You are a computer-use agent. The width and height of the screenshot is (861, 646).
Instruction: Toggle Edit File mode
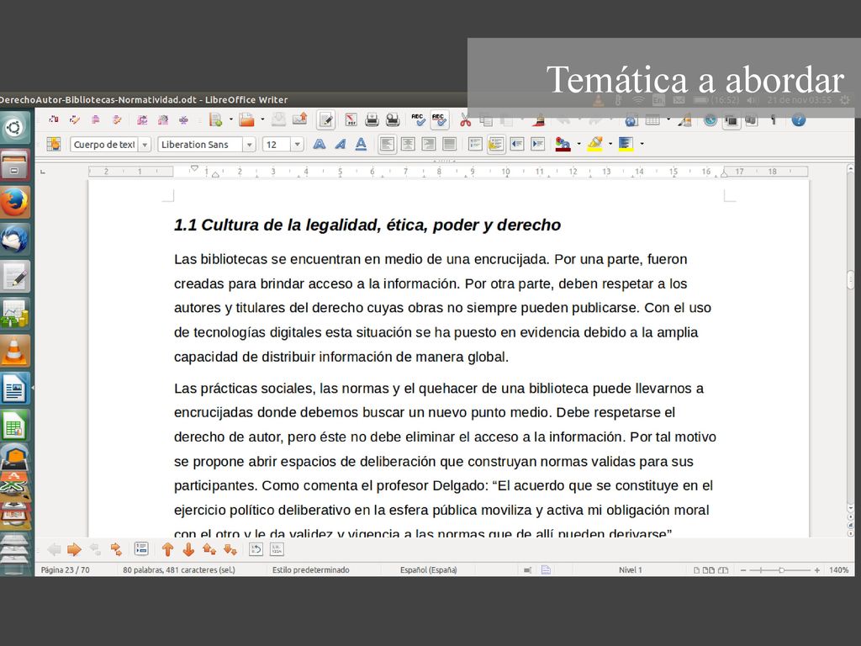326,119
